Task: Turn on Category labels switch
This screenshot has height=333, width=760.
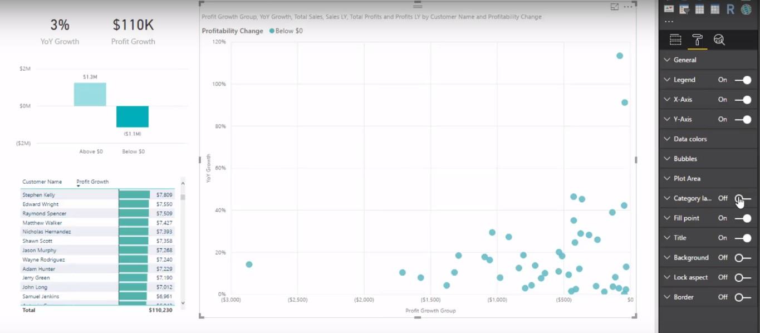Action: click(x=743, y=198)
